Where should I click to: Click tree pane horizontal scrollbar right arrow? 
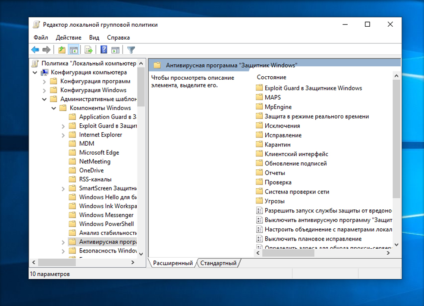[x=133, y=262]
